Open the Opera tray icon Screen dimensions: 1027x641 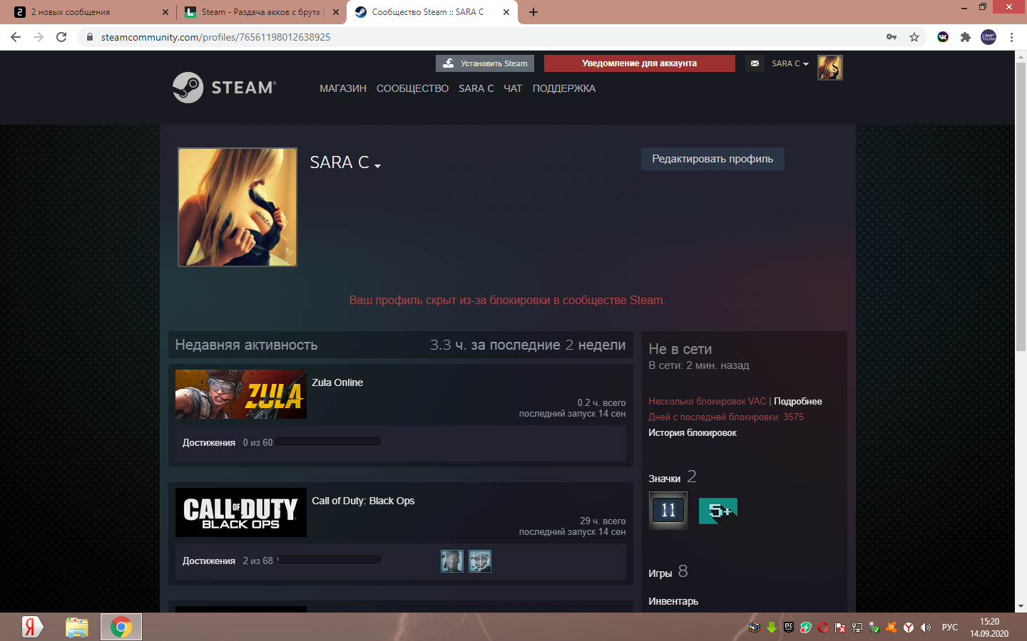(823, 627)
